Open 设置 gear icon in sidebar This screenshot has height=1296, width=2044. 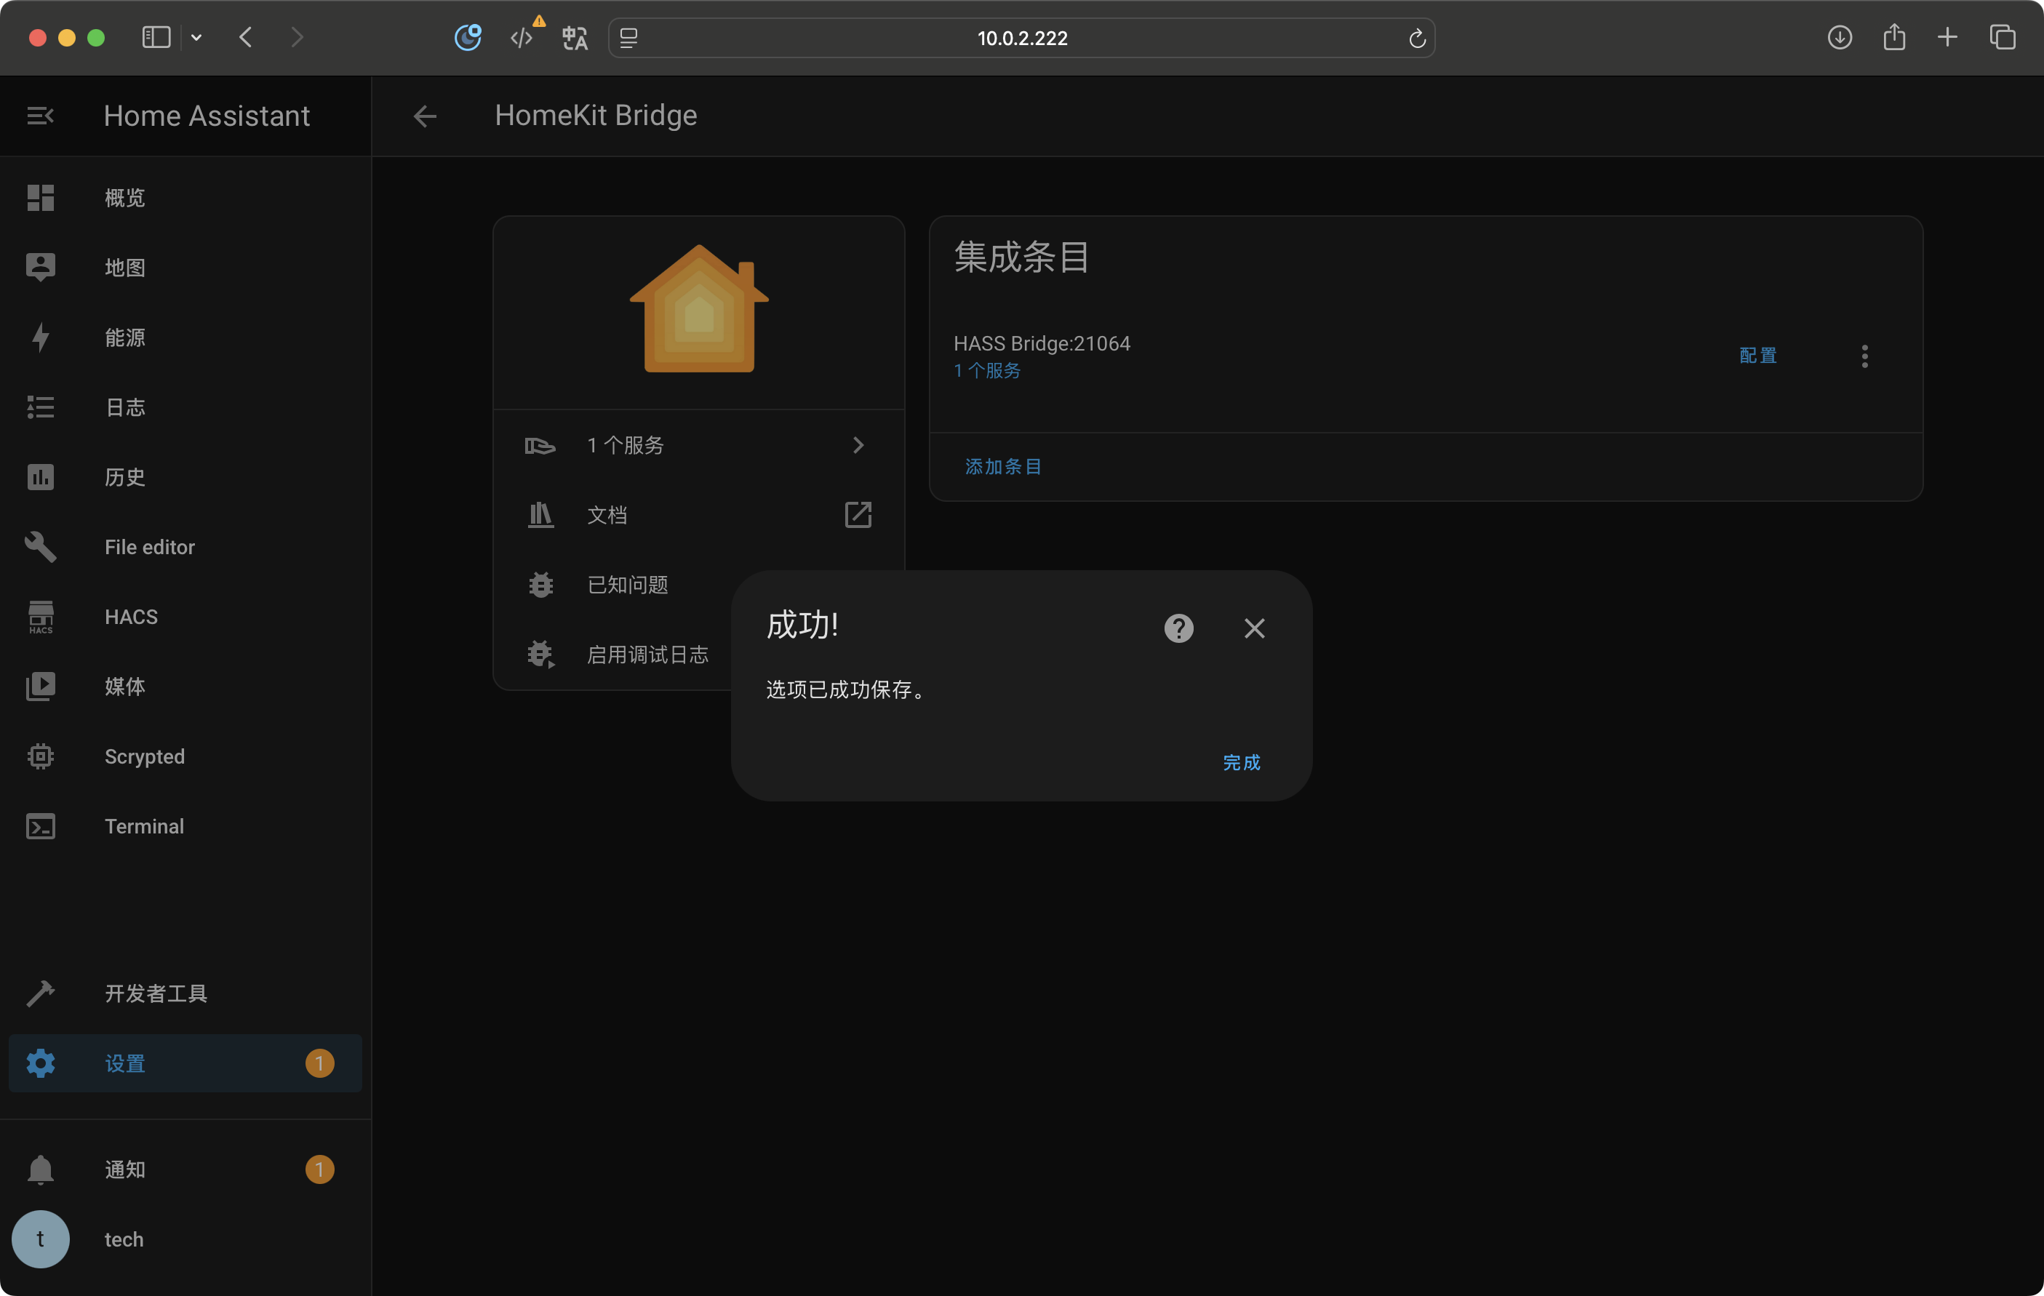(x=40, y=1063)
